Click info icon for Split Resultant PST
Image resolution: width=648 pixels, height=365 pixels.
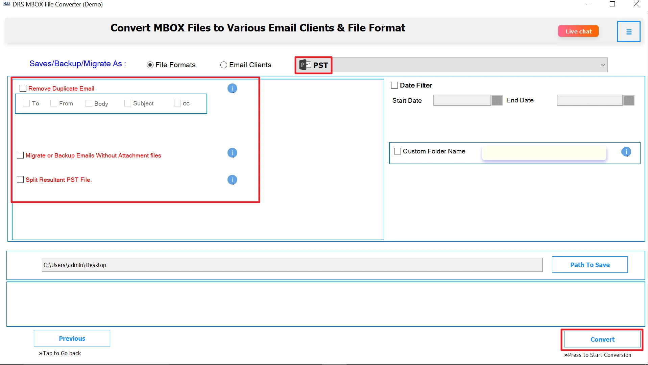[x=232, y=180]
